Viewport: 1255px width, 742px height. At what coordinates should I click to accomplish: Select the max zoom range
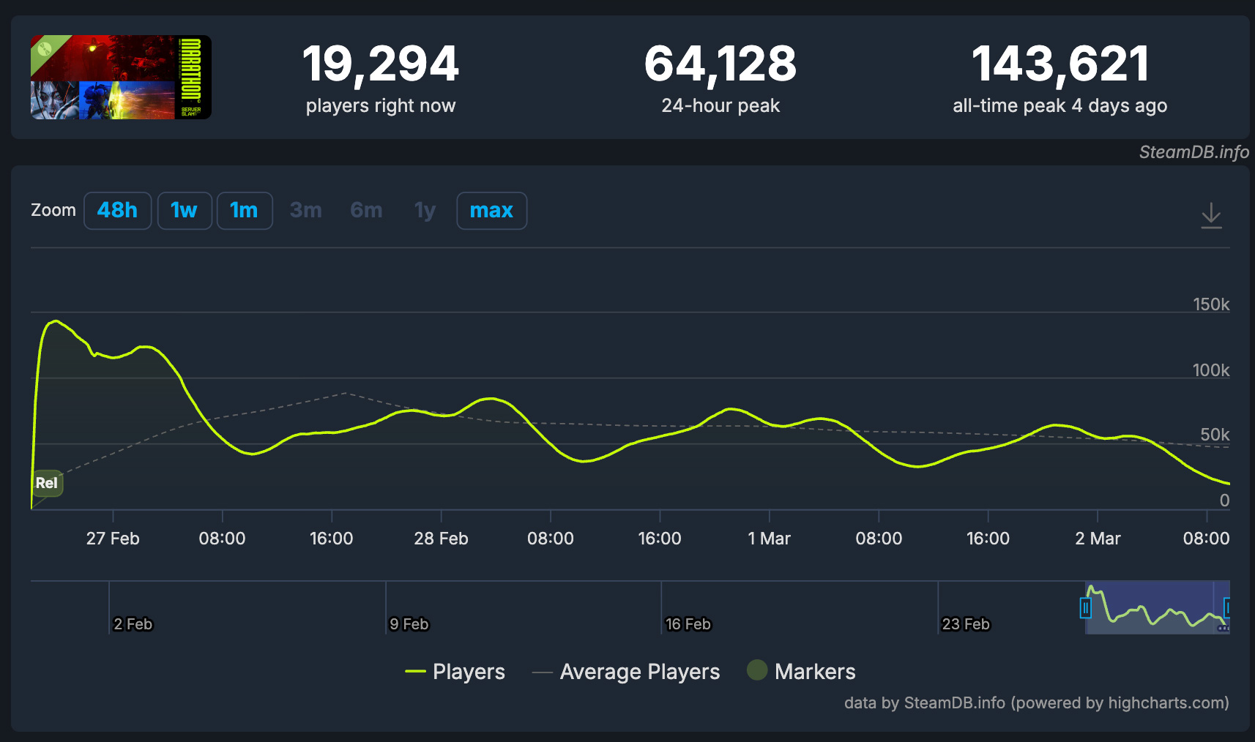pos(491,211)
